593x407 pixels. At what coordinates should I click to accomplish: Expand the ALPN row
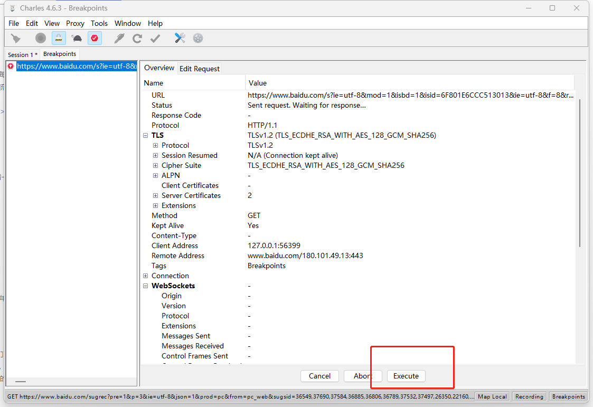[155, 175]
